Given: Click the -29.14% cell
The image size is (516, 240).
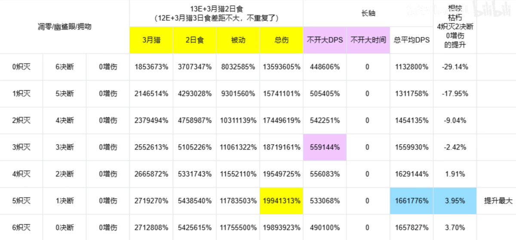Looking at the screenshot, I should point(455,67).
